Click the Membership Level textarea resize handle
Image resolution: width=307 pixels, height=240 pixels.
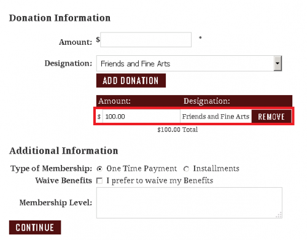pos(279,215)
